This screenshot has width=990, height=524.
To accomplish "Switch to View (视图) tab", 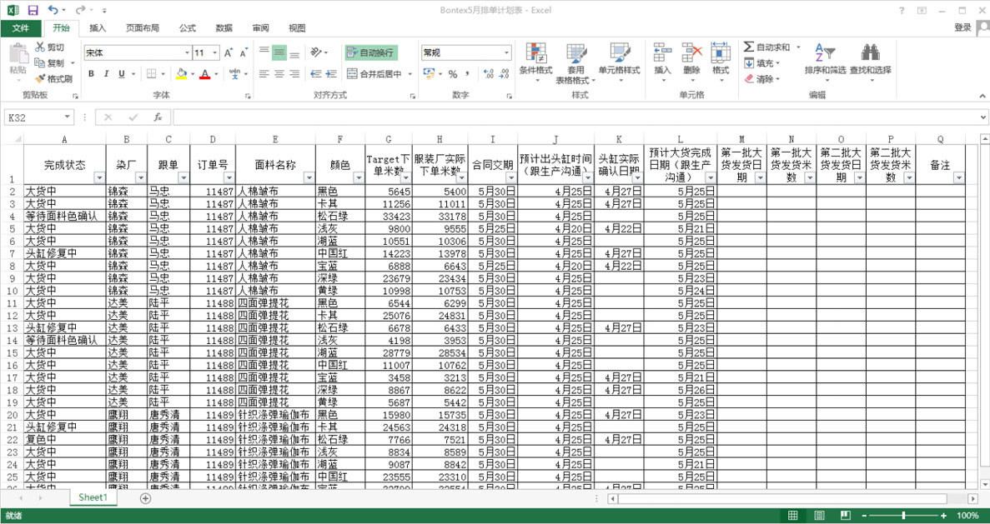I will coord(298,28).
